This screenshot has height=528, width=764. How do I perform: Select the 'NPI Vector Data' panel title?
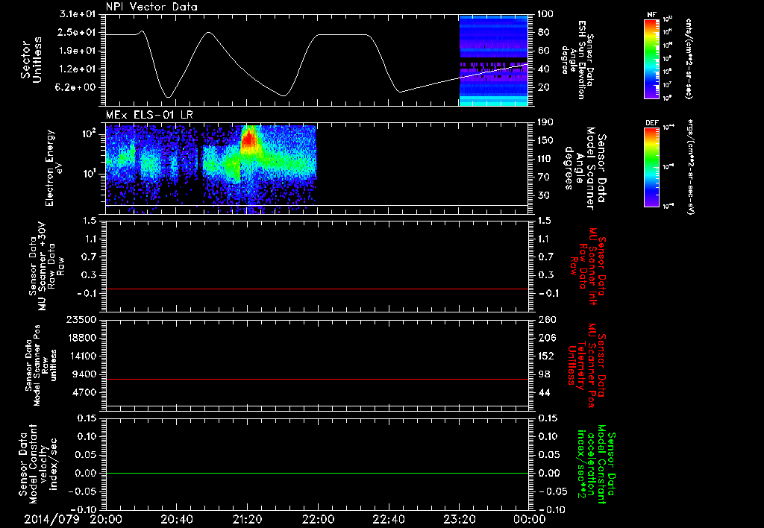(152, 7)
